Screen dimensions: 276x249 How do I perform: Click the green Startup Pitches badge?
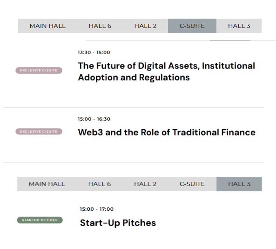point(40,220)
